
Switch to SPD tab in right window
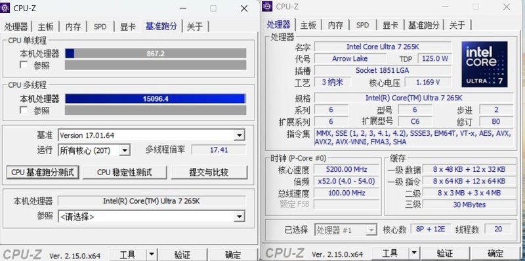(x=362, y=26)
